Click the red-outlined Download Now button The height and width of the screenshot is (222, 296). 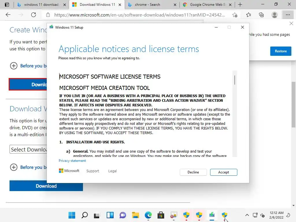pyautogui.click(x=28, y=84)
